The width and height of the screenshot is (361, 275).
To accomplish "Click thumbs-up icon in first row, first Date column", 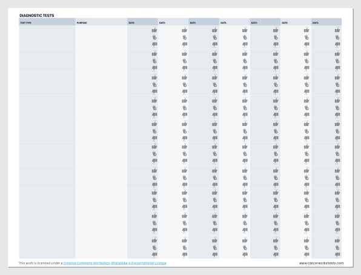I will [x=154, y=30].
